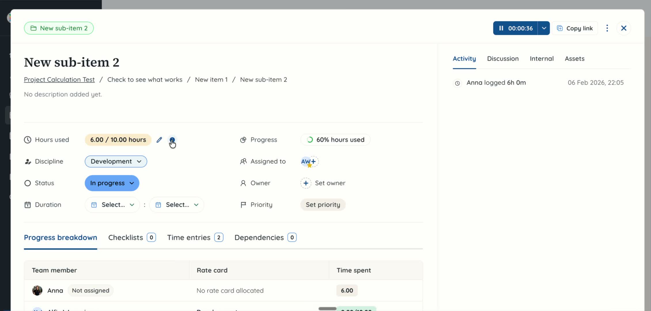The height and width of the screenshot is (311, 651).
Task: Click the No description added yet text
Action: pos(63,94)
